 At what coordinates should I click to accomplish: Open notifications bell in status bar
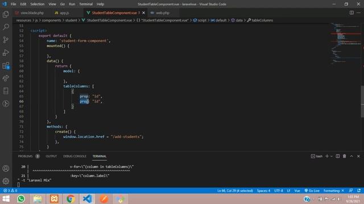[359, 190]
